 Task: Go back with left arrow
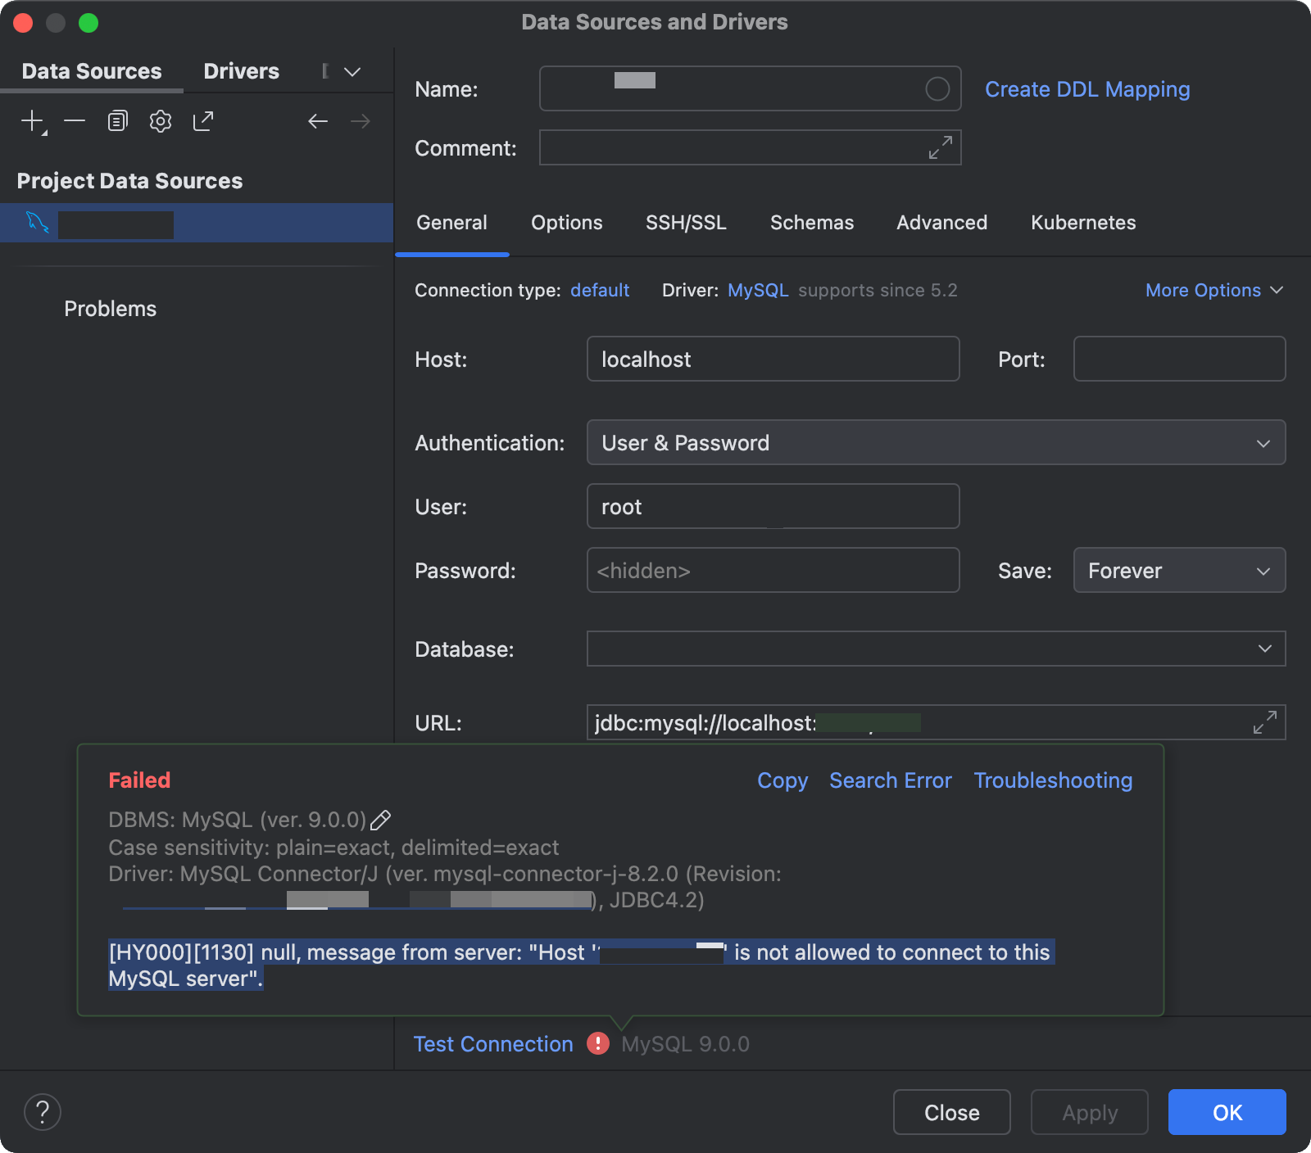click(x=318, y=121)
